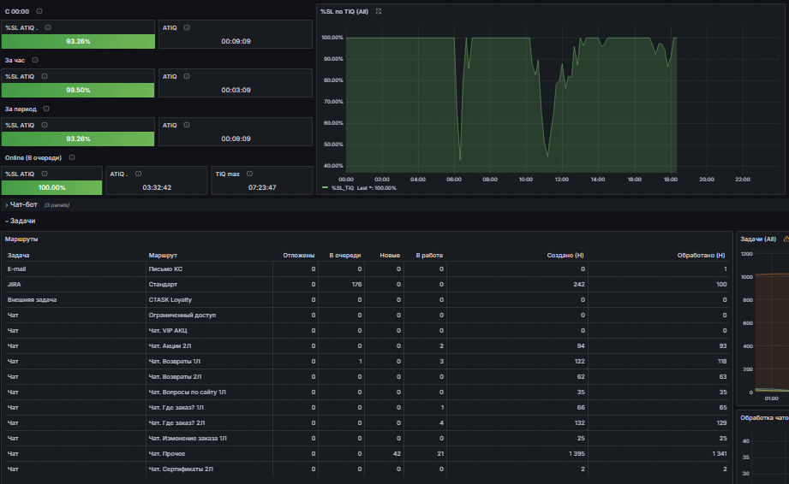
Task: Click info icon of ATIQ 00:03:09 panel
Action: click(x=187, y=76)
